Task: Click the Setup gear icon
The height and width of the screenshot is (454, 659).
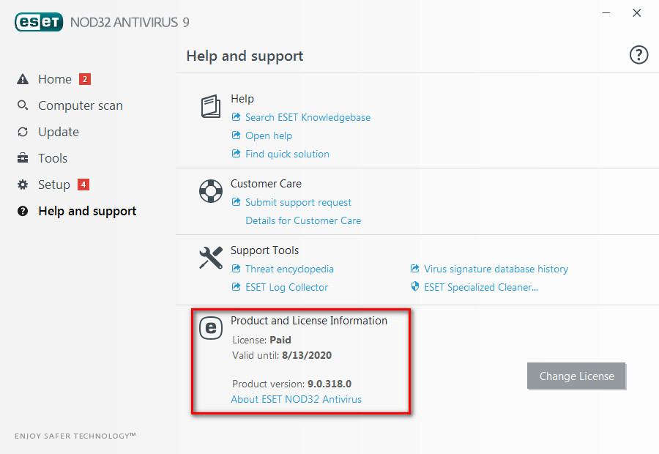Action: (x=23, y=185)
